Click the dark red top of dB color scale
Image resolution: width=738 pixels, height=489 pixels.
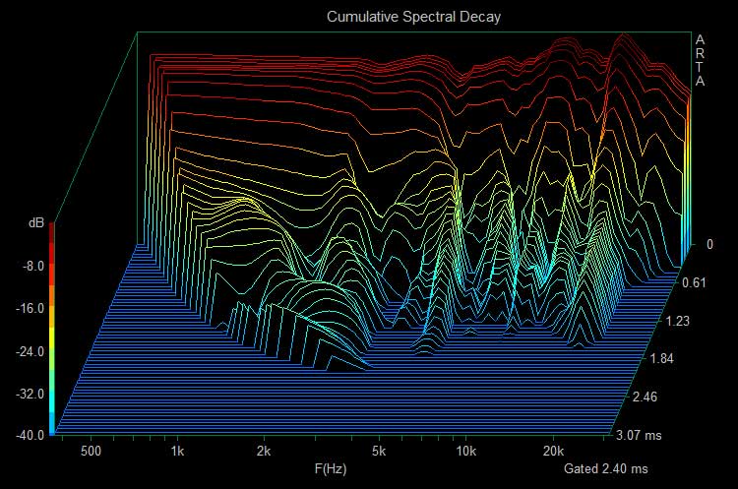(52, 232)
